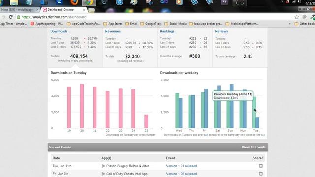The width and height of the screenshot is (315, 177).
Task: Click the bookmarks overflow chevron
Action: [290, 24]
